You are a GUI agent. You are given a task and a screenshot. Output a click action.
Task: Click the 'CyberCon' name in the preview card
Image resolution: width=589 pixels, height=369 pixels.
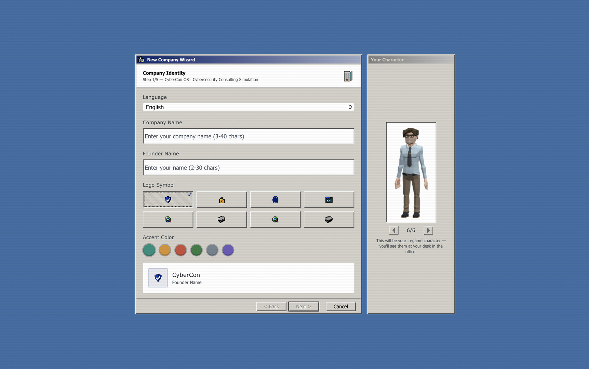pos(186,275)
